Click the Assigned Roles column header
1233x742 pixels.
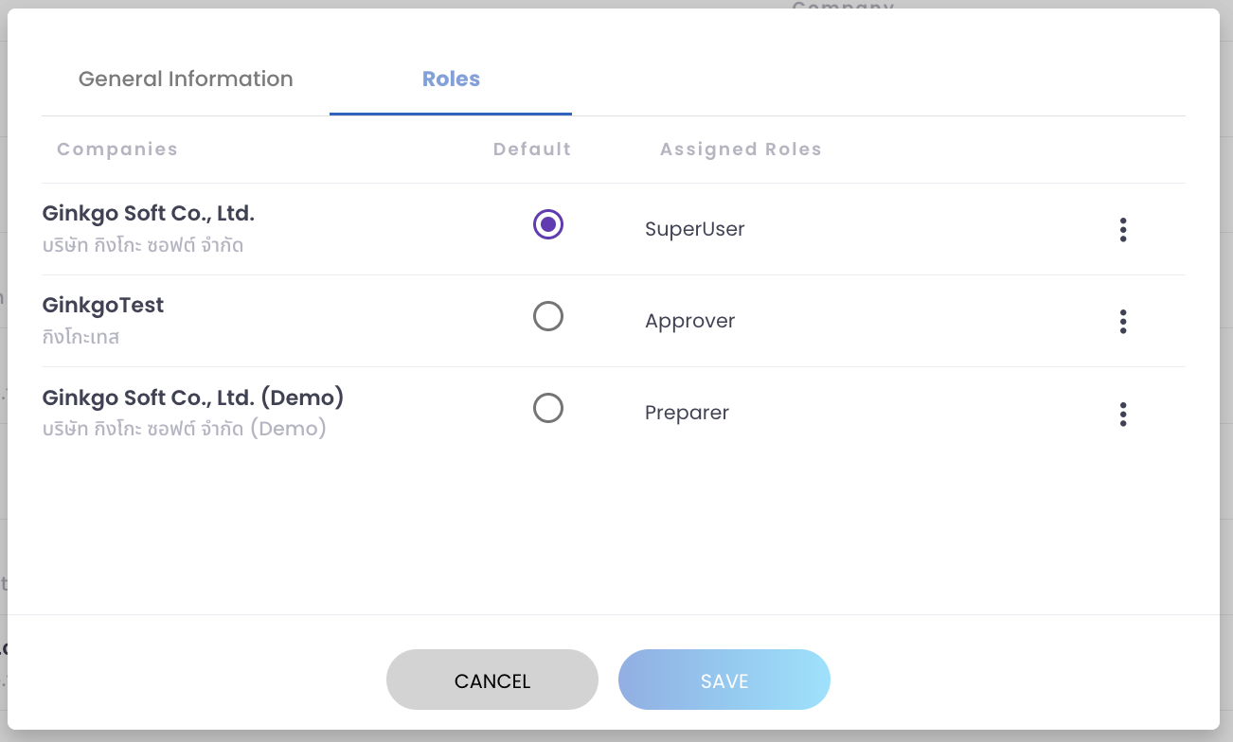[741, 149]
